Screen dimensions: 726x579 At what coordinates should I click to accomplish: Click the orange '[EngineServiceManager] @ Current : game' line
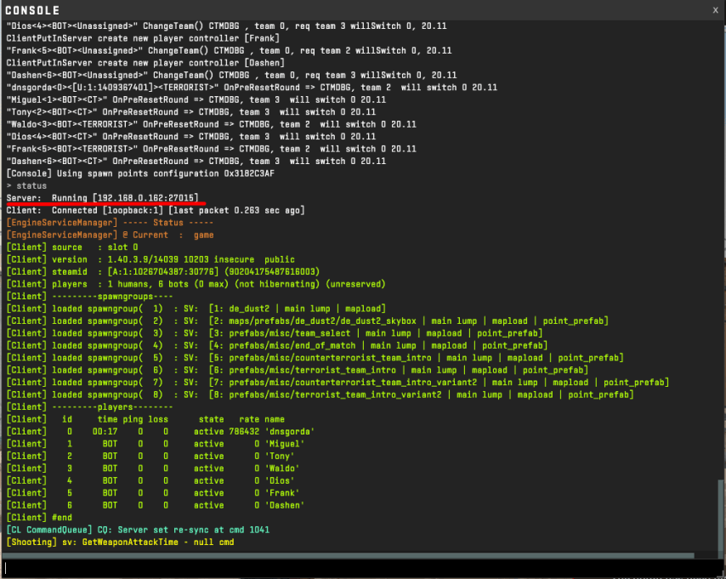[110, 235]
